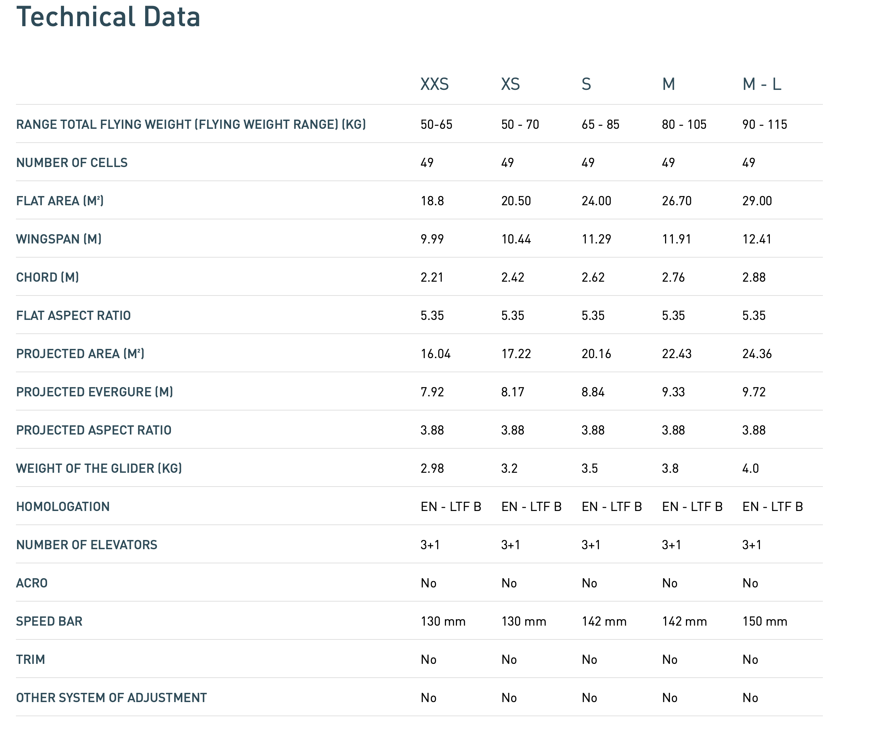Screen dimensions: 882x741
Task: Click the 80 - 105 weight range value
Action: point(684,124)
